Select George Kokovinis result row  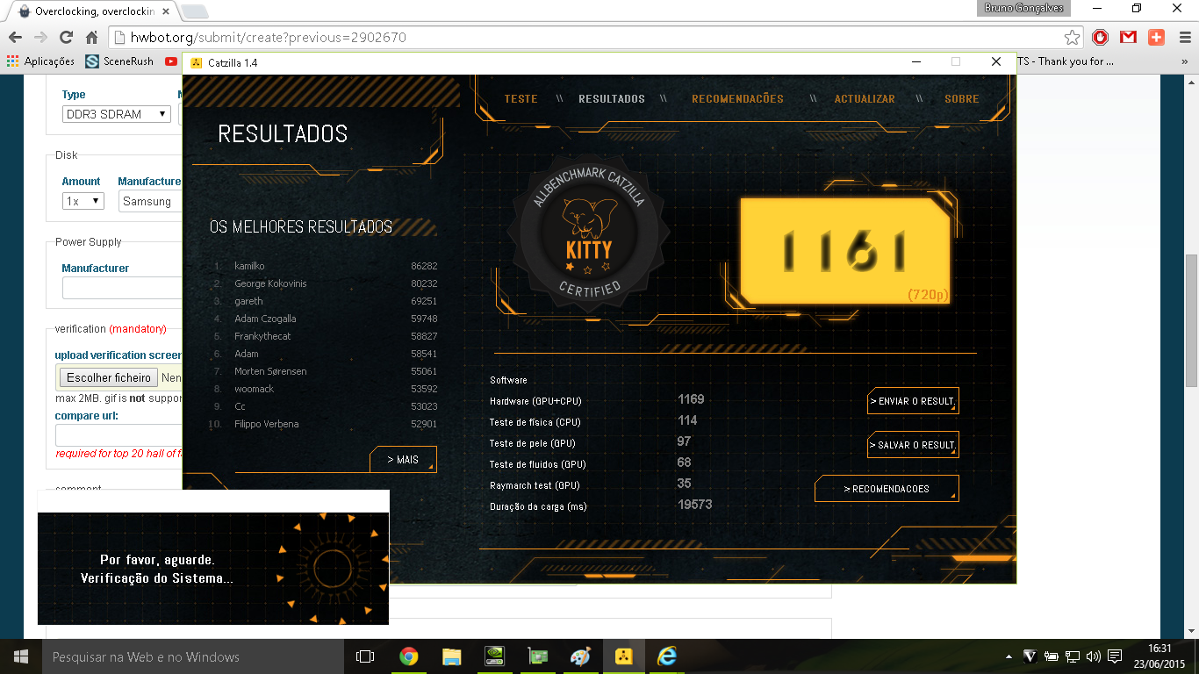(x=324, y=283)
